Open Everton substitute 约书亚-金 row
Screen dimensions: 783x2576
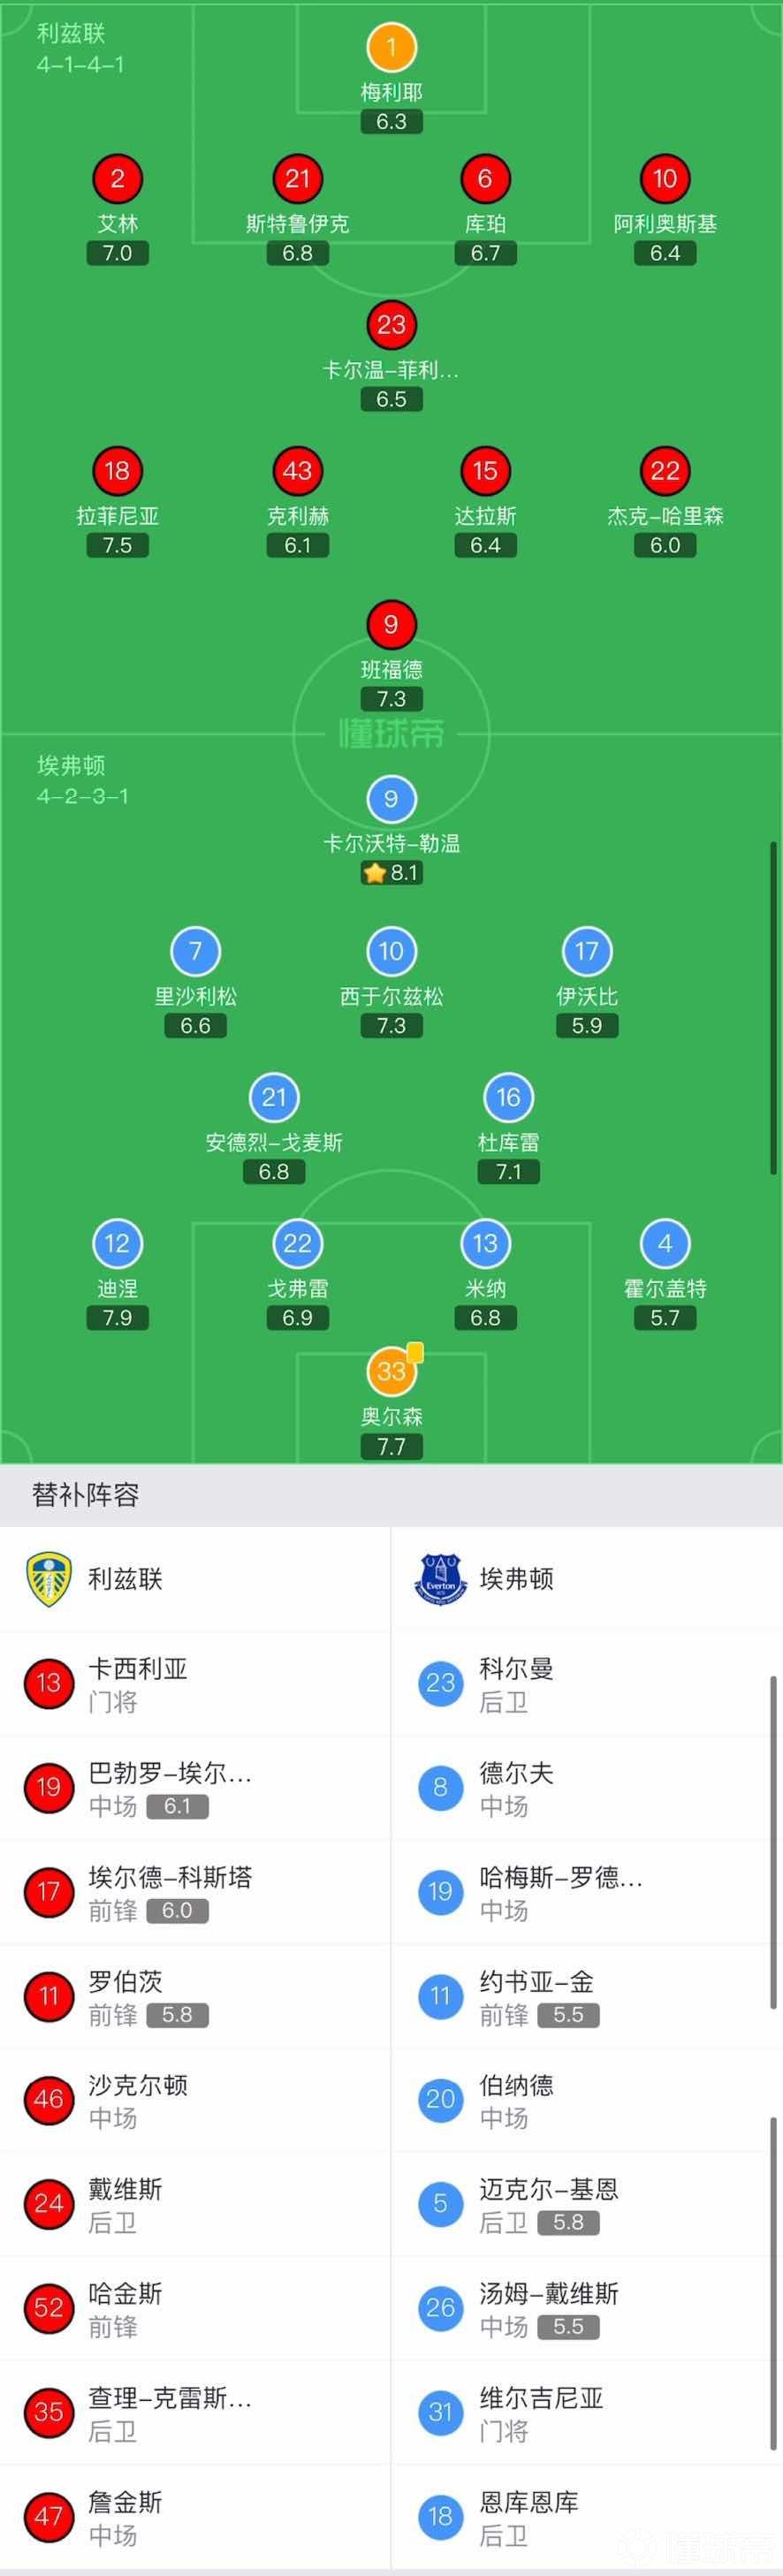point(587,1997)
